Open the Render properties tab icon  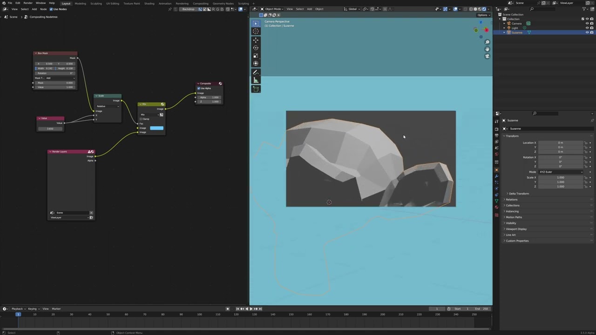[496, 129]
